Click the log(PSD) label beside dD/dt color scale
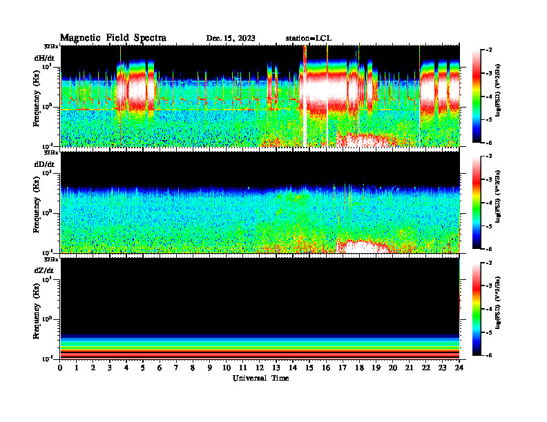547x422 pixels. (498, 197)
